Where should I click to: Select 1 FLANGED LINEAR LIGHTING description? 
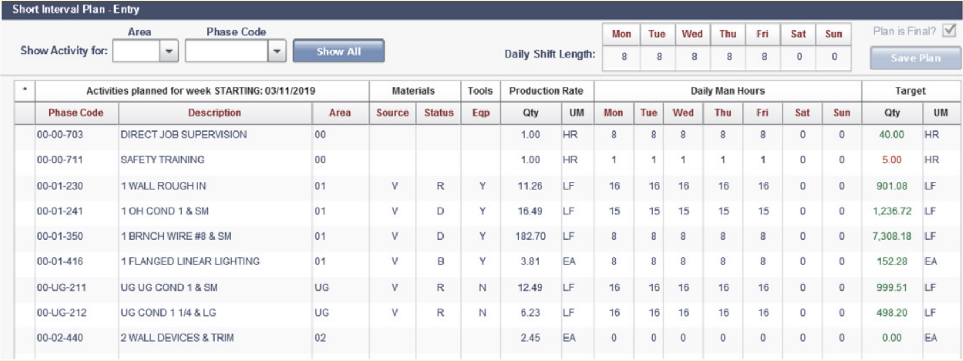pyautogui.click(x=190, y=262)
